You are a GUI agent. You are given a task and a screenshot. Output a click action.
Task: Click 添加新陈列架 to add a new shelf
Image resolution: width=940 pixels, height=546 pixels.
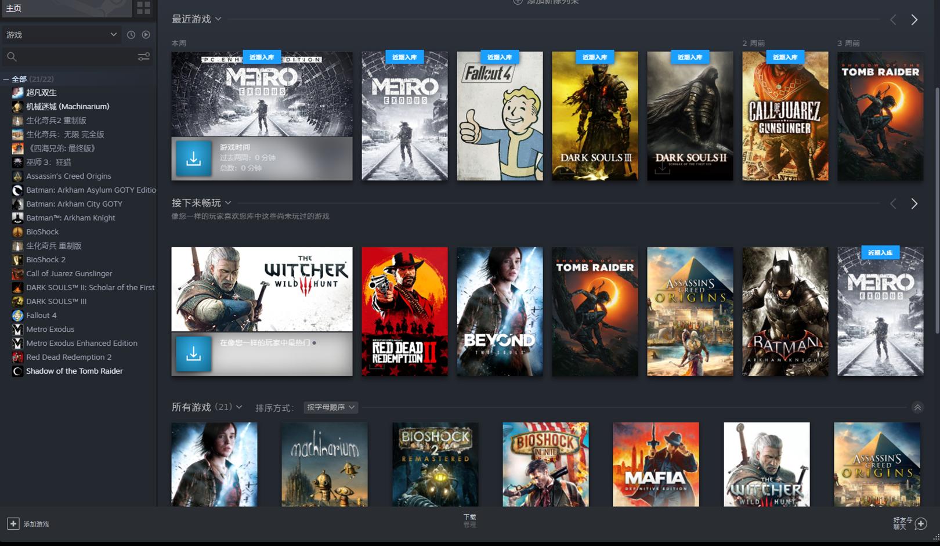tap(547, 2)
